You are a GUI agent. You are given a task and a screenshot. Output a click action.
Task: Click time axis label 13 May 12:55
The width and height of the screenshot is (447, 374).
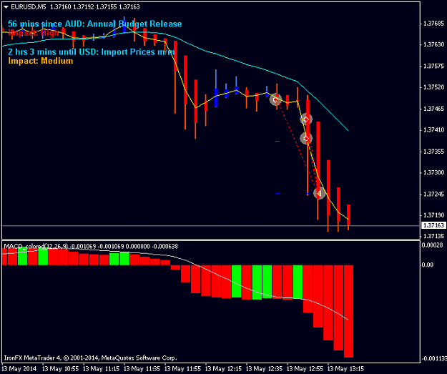(x=305, y=369)
